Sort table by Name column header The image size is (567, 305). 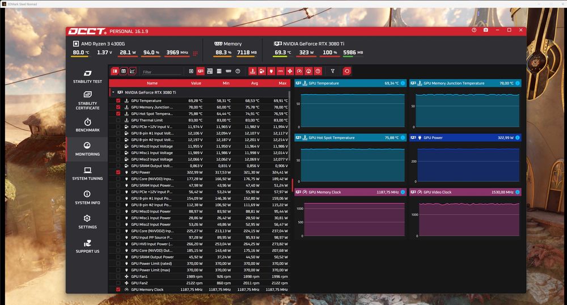(x=152, y=83)
